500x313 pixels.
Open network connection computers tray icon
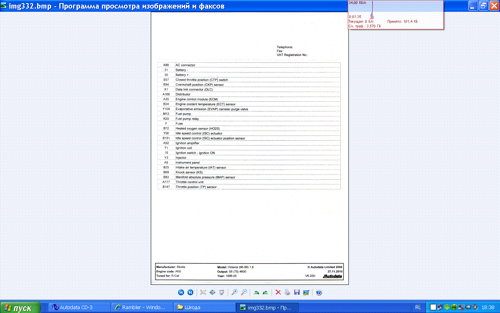440,308
